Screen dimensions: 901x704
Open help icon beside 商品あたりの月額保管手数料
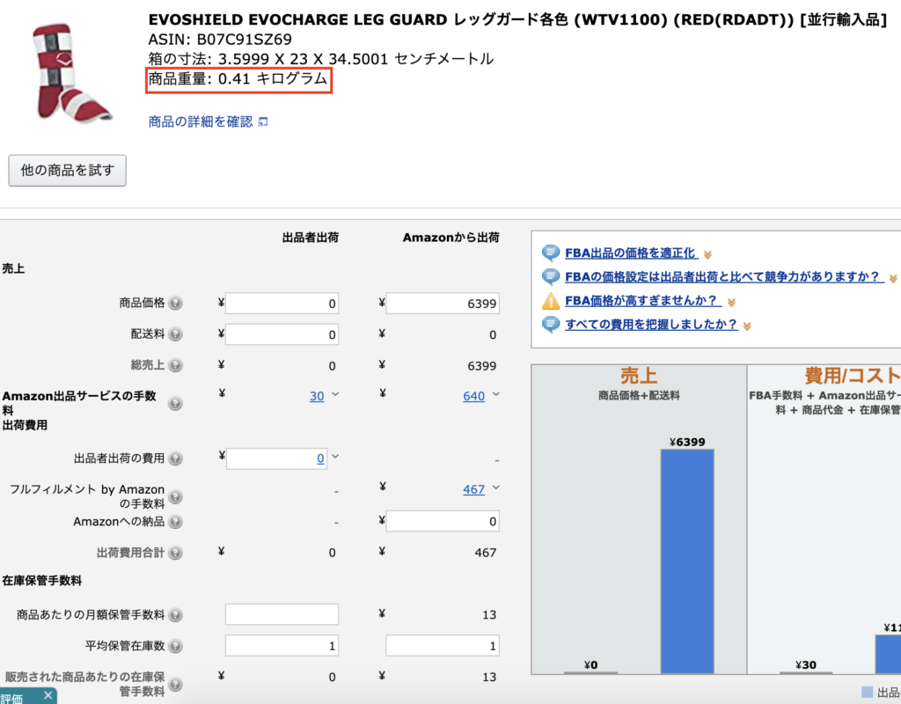pos(175,615)
